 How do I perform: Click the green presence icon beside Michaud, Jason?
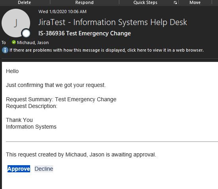click(14, 42)
